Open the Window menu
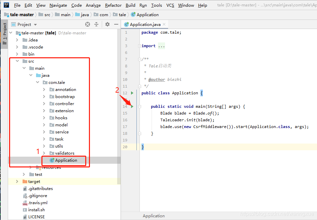317x220 pixels. click(186, 5)
